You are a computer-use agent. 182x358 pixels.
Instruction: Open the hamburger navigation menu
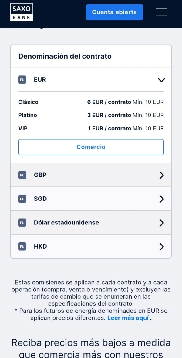pos(161,12)
